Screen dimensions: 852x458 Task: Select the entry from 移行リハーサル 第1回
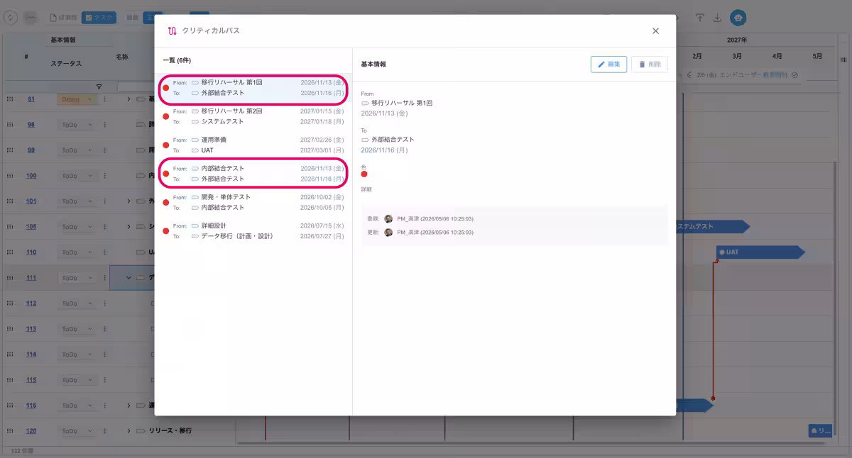[x=253, y=88]
